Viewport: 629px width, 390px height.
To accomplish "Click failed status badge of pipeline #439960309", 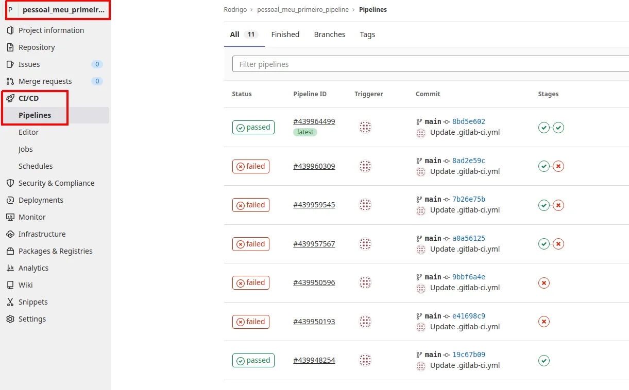I will (251, 166).
